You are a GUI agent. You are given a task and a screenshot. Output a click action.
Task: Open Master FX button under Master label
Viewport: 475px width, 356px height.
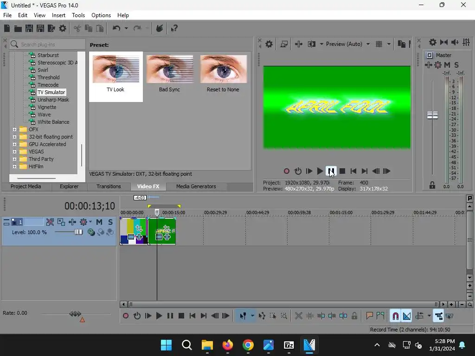(x=438, y=65)
